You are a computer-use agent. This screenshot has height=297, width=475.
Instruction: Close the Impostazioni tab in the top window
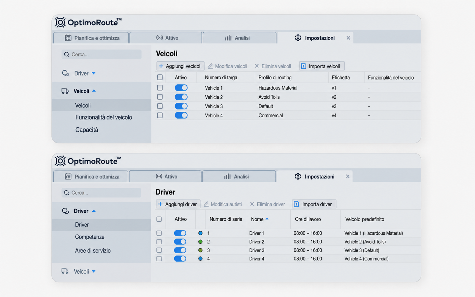(348, 38)
